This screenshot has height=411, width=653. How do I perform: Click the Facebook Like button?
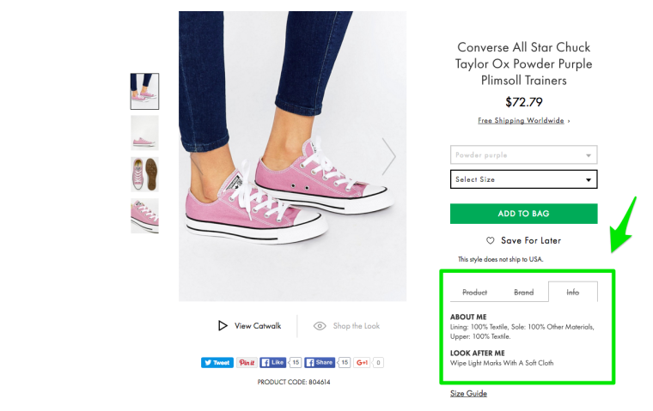(x=272, y=362)
